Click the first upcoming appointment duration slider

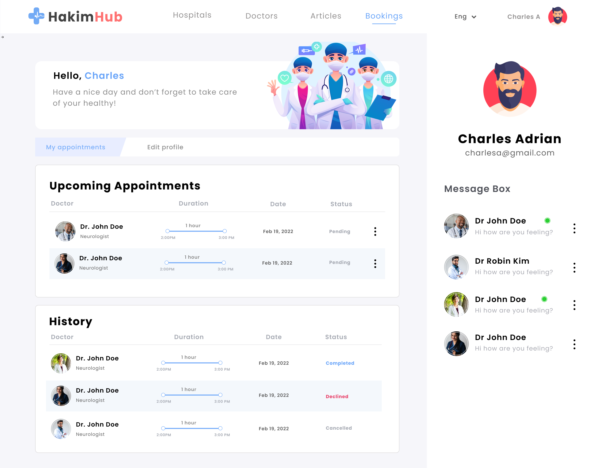(196, 231)
